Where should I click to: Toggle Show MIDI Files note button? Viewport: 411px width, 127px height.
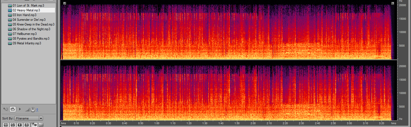pos(27,125)
